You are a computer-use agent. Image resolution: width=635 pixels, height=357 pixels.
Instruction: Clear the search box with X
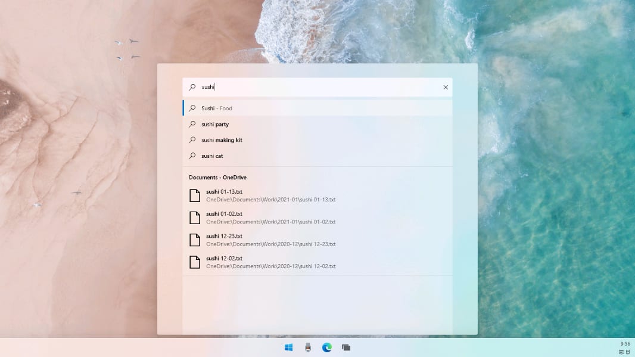click(446, 87)
